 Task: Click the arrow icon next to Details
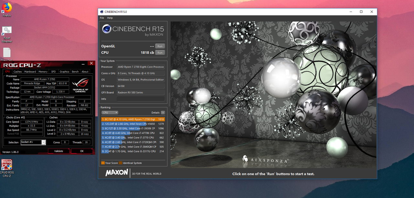163,113
